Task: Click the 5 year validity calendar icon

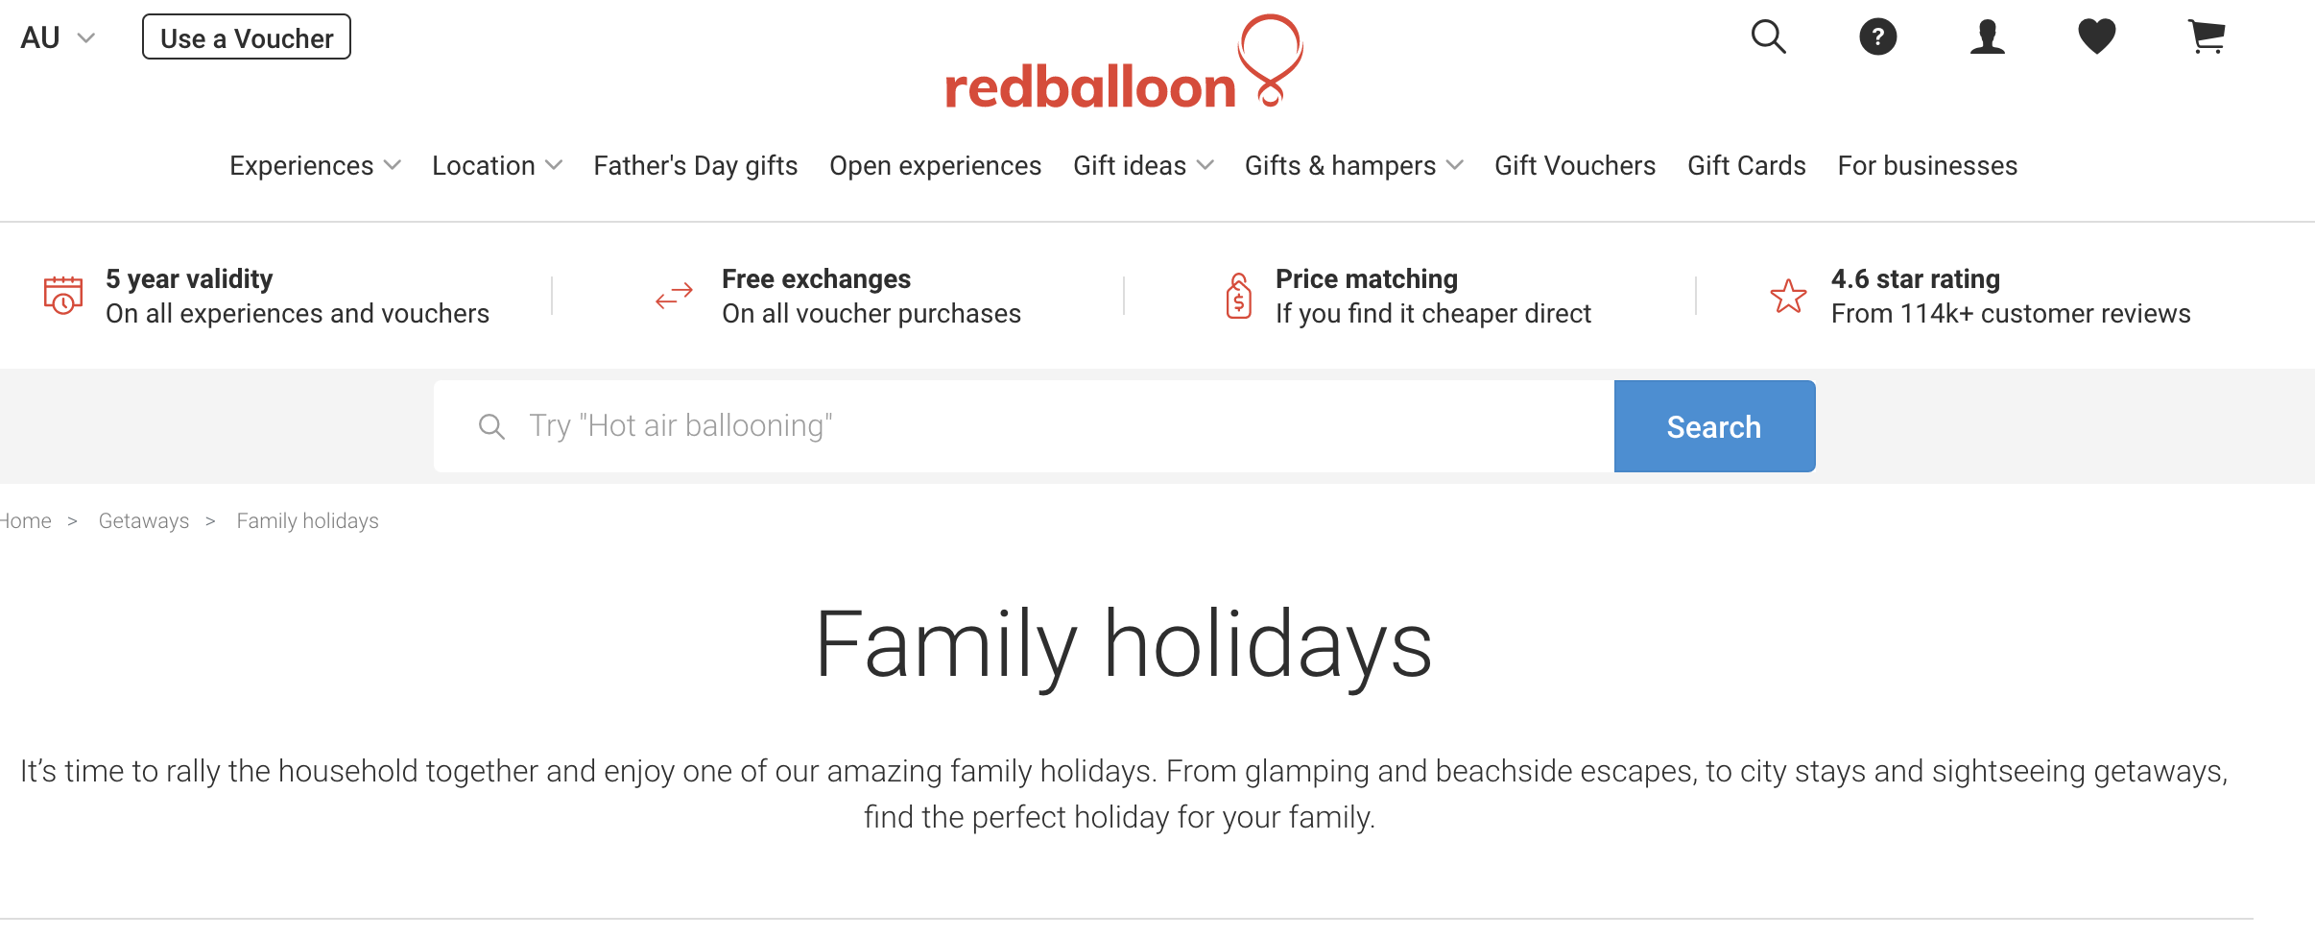Action: pyautogui.click(x=60, y=296)
